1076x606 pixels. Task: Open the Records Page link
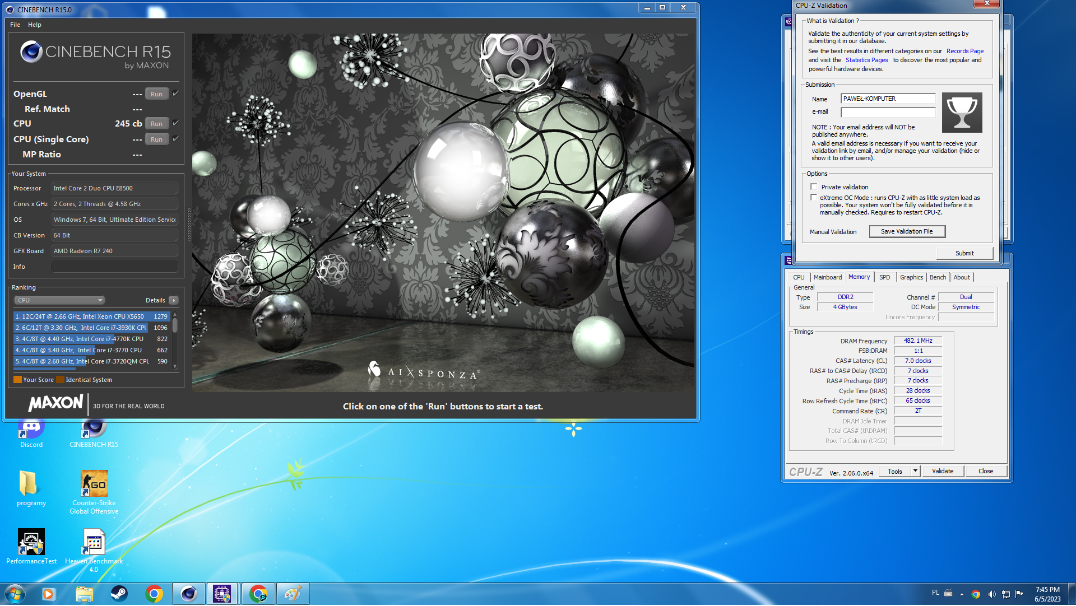[965, 51]
